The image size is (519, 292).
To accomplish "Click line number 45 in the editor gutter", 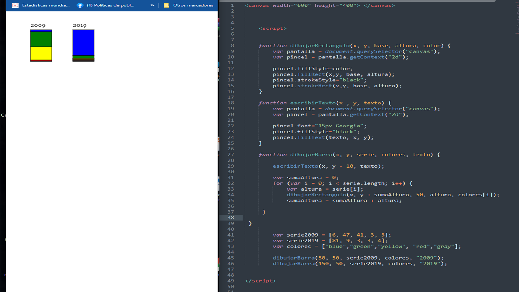I will [231, 258].
